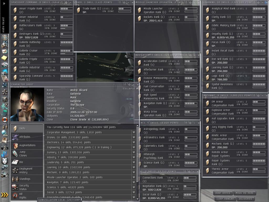Click Jury Rigging 9% progress bar
Screen dimensions: 269x202
coord(259,130)
